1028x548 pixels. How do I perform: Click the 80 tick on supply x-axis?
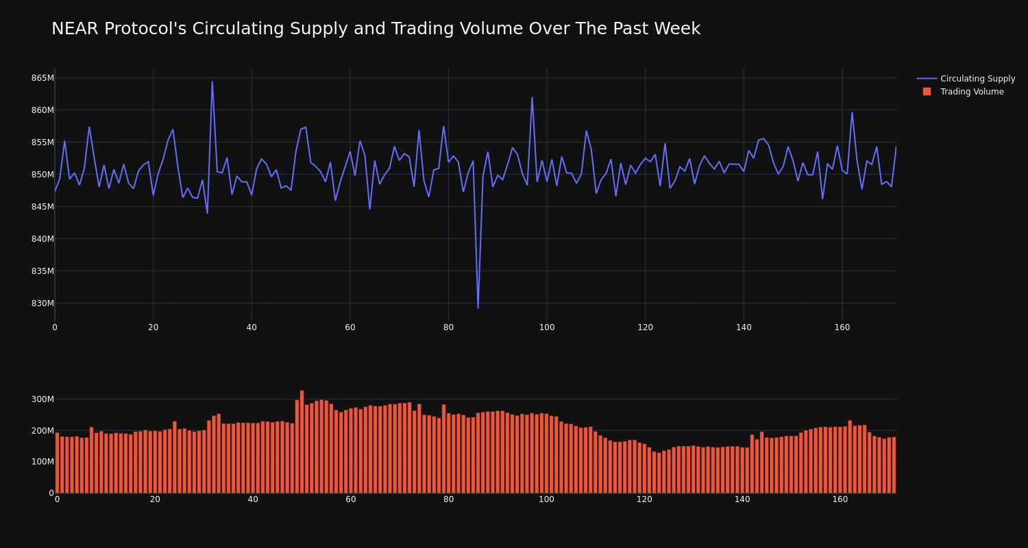click(448, 328)
